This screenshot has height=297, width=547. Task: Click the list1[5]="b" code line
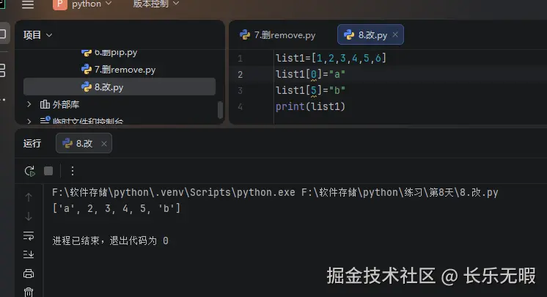coord(310,90)
